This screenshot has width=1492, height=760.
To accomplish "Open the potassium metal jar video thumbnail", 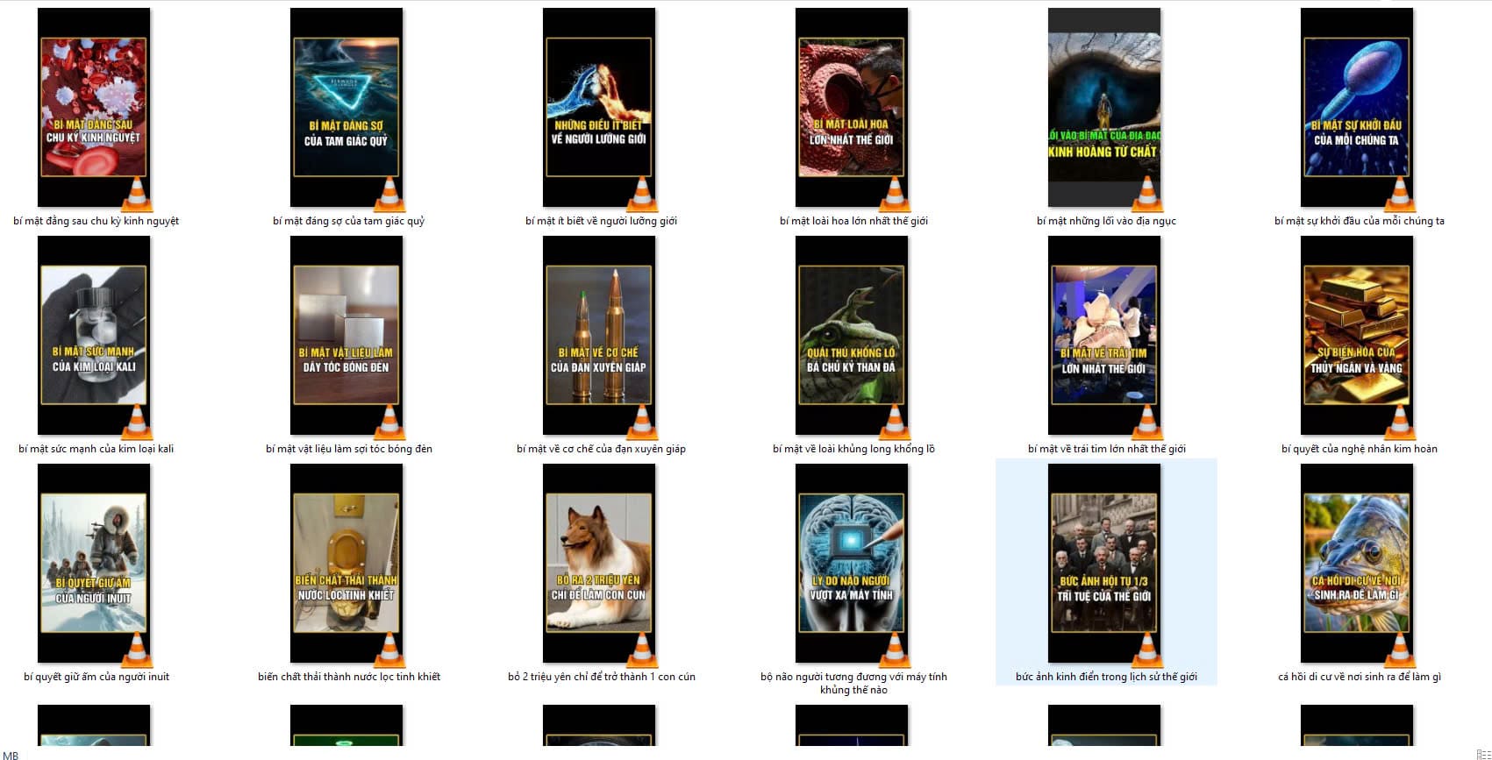I will [94, 336].
